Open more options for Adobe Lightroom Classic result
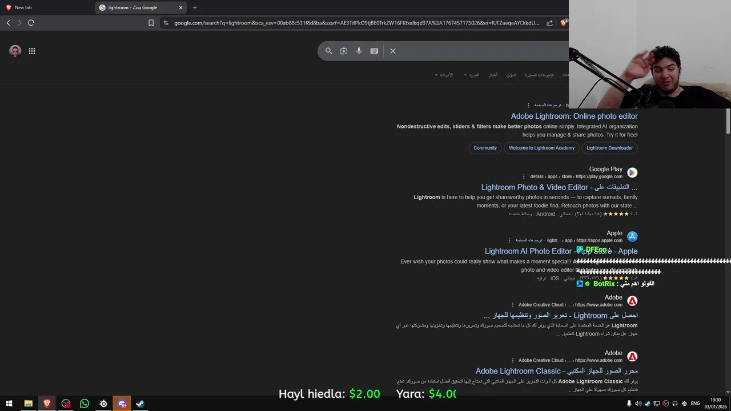Image resolution: width=731 pixels, height=411 pixels. (513, 360)
